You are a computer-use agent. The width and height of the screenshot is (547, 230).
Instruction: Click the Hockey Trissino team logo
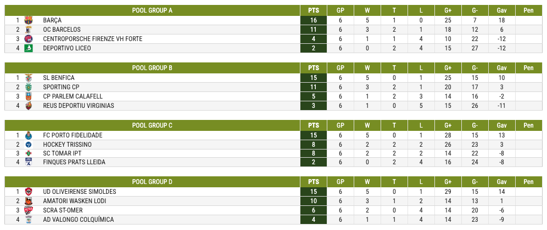[28, 145]
